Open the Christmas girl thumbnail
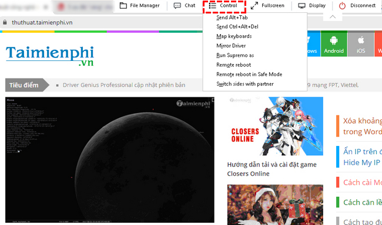 point(275,205)
